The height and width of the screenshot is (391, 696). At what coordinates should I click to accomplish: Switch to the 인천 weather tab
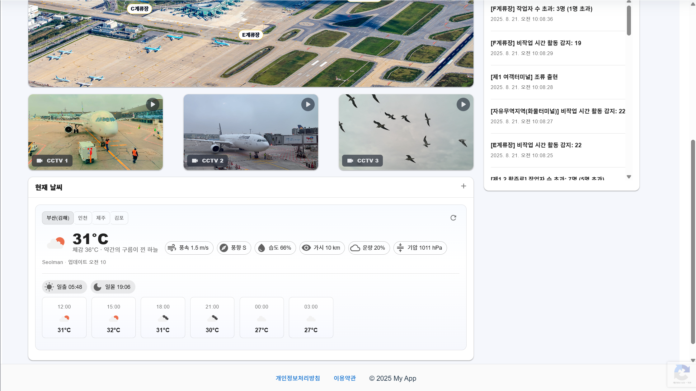coord(82,218)
